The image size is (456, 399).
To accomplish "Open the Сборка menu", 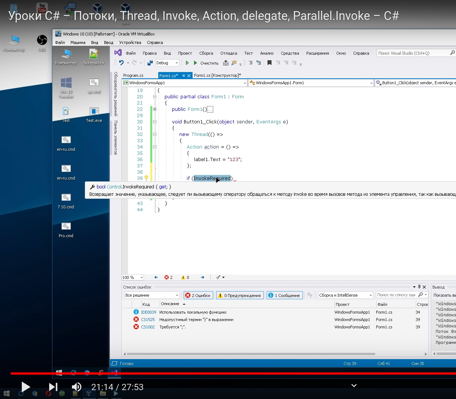I will pos(206,53).
